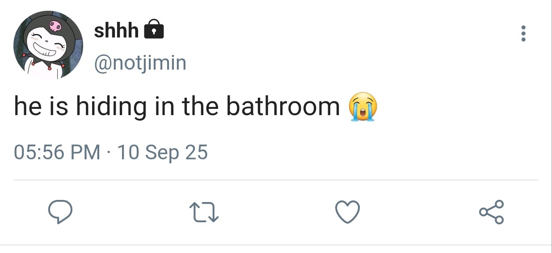Open the three-dot more options menu

(523, 33)
